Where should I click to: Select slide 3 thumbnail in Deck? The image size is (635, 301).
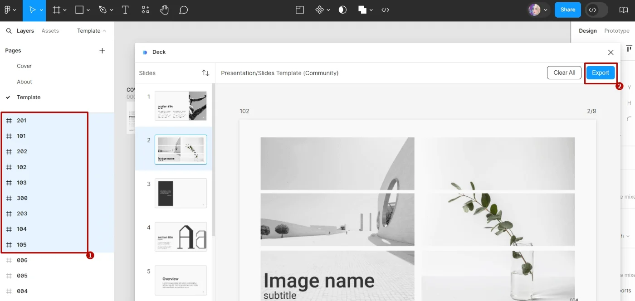pyautogui.click(x=181, y=193)
